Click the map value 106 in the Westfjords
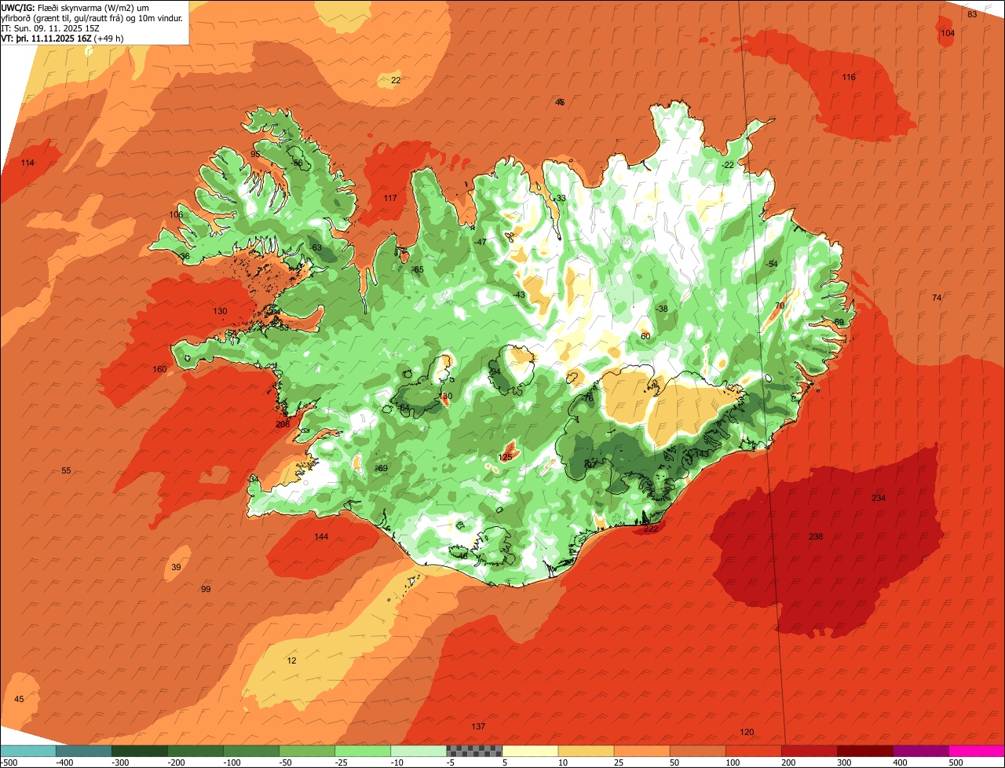 (176, 214)
